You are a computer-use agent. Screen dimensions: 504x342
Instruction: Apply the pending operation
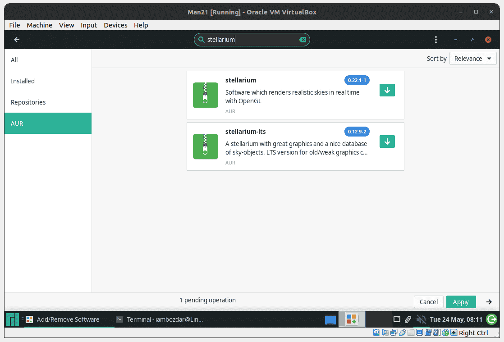point(461,302)
